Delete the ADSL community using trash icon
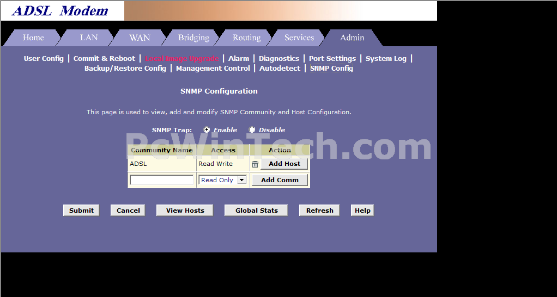The height and width of the screenshot is (297, 557). (x=255, y=164)
